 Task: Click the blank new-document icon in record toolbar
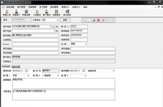point(89,20)
